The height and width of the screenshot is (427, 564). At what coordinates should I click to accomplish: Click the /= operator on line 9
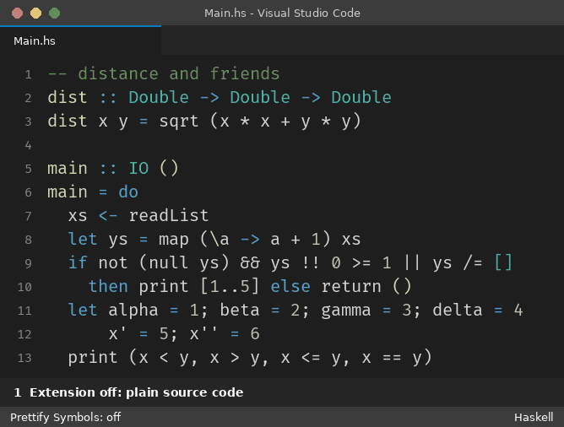[473, 262]
